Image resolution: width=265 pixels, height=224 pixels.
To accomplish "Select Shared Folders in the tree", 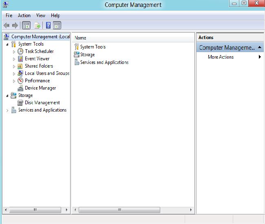I will pos(39,66).
